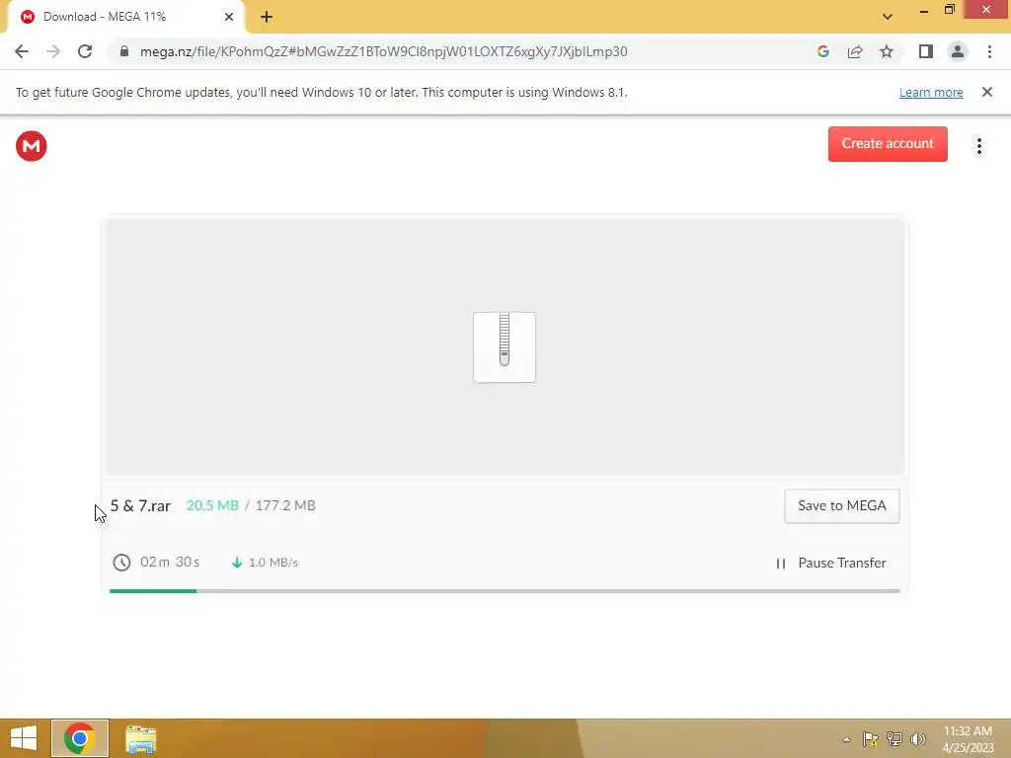Open File Explorer from the taskbar
1011x758 pixels.
(x=140, y=739)
